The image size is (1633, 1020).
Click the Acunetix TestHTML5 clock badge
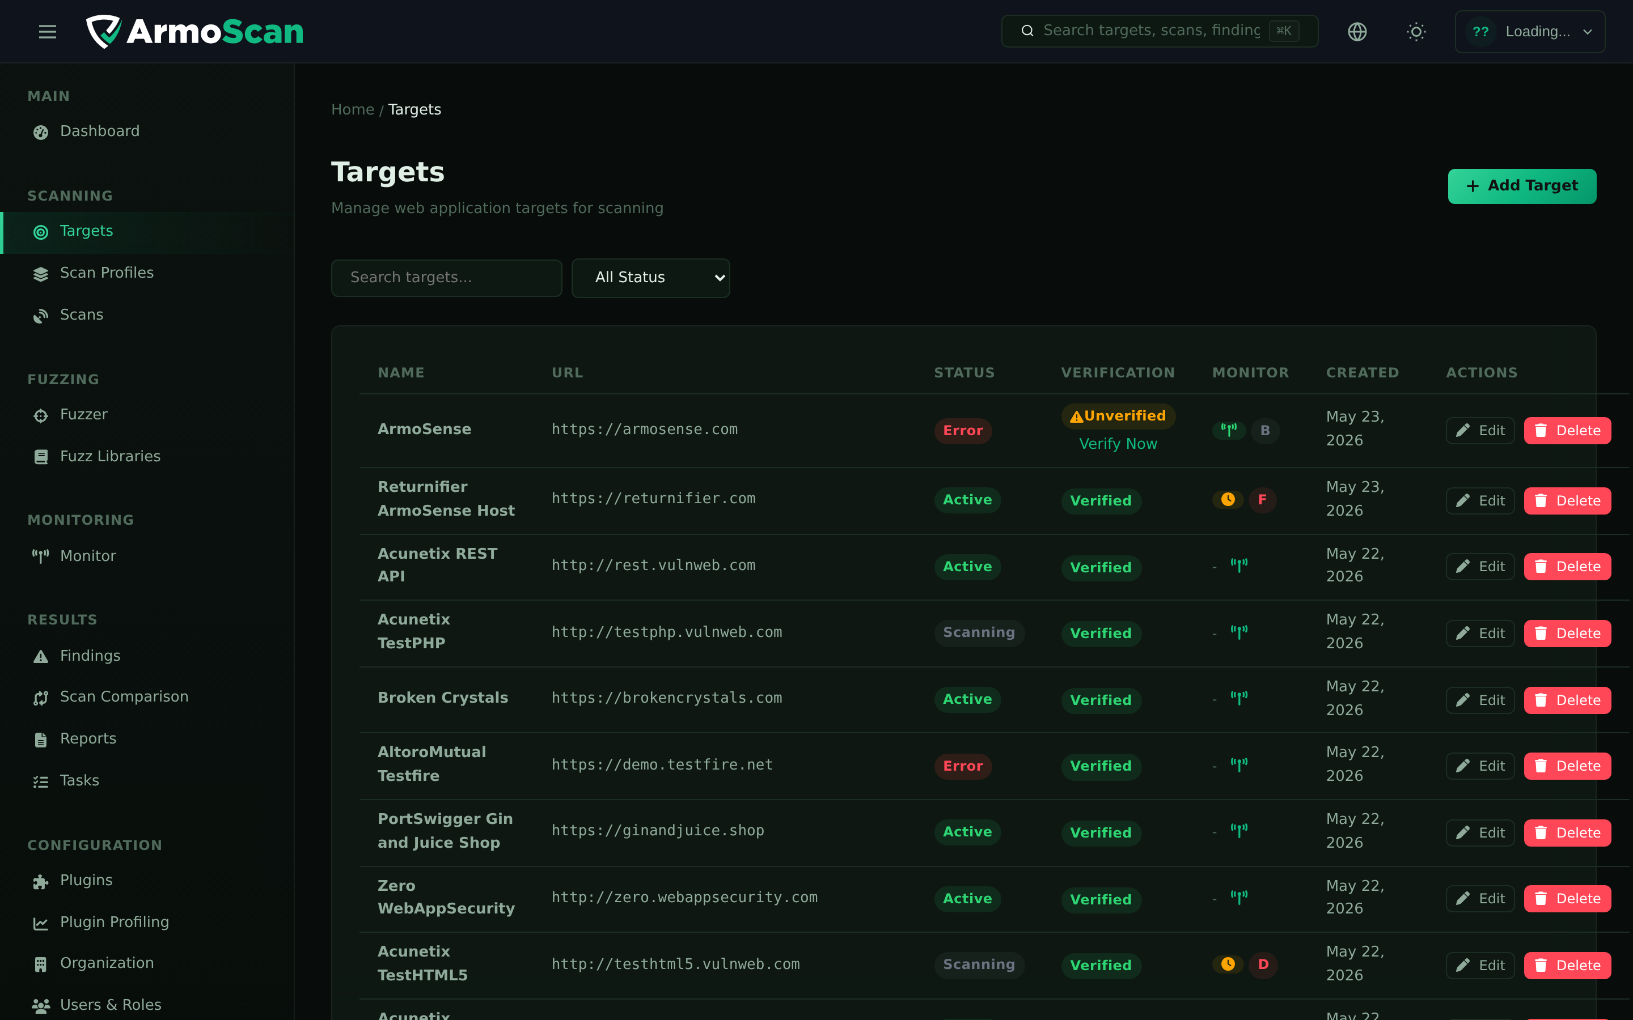coord(1228,964)
